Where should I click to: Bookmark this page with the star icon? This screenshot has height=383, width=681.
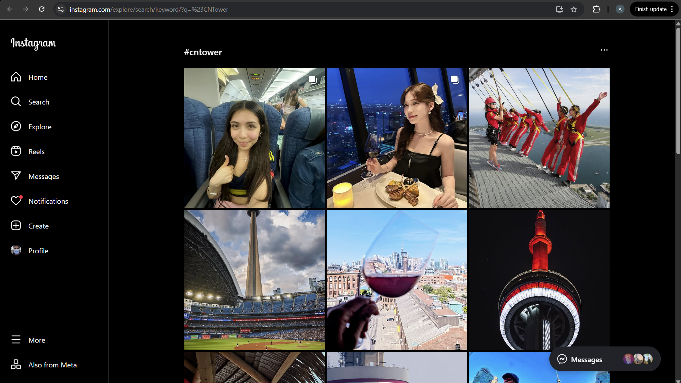574,9
